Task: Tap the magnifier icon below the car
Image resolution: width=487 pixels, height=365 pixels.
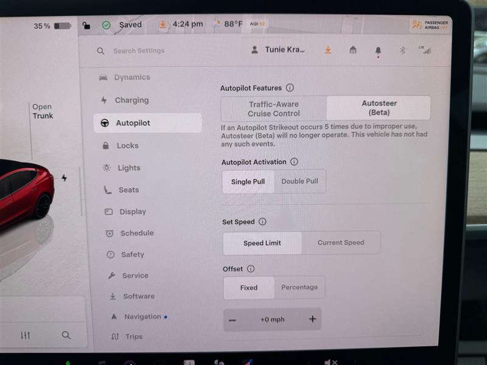Action: pyautogui.click(x=66, y=335)
